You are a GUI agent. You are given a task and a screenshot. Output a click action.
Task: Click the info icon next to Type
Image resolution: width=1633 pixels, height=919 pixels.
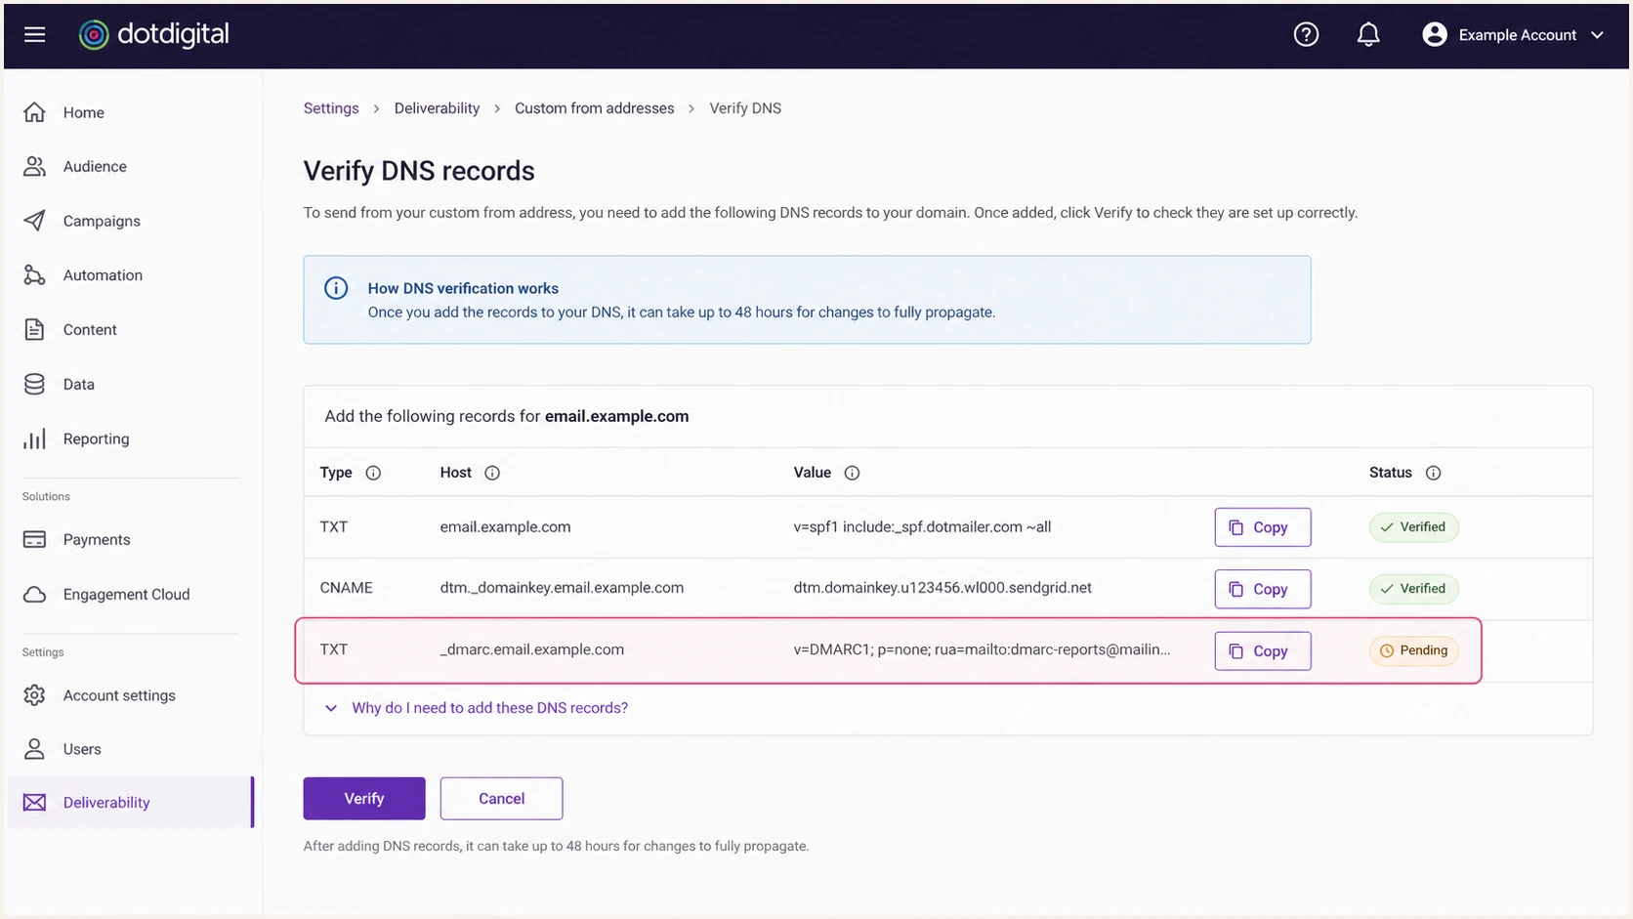pyautogui.click(x=373, y=473)
